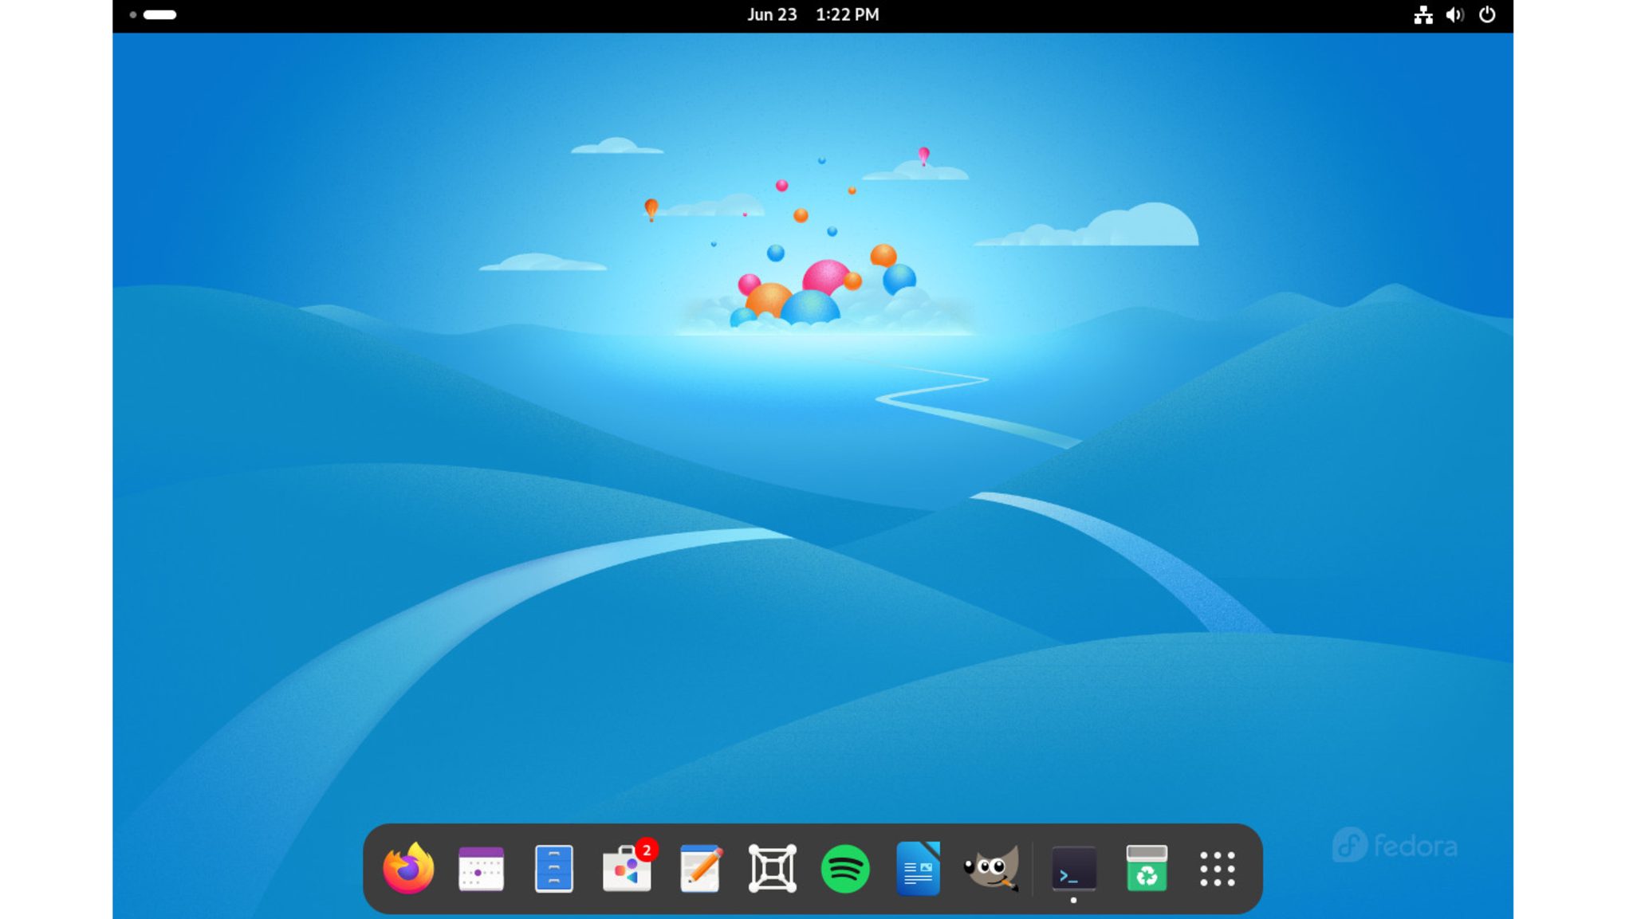Open the power system menu
The height and width of the screenshot is (919, 1633).
click(1487, 14)
